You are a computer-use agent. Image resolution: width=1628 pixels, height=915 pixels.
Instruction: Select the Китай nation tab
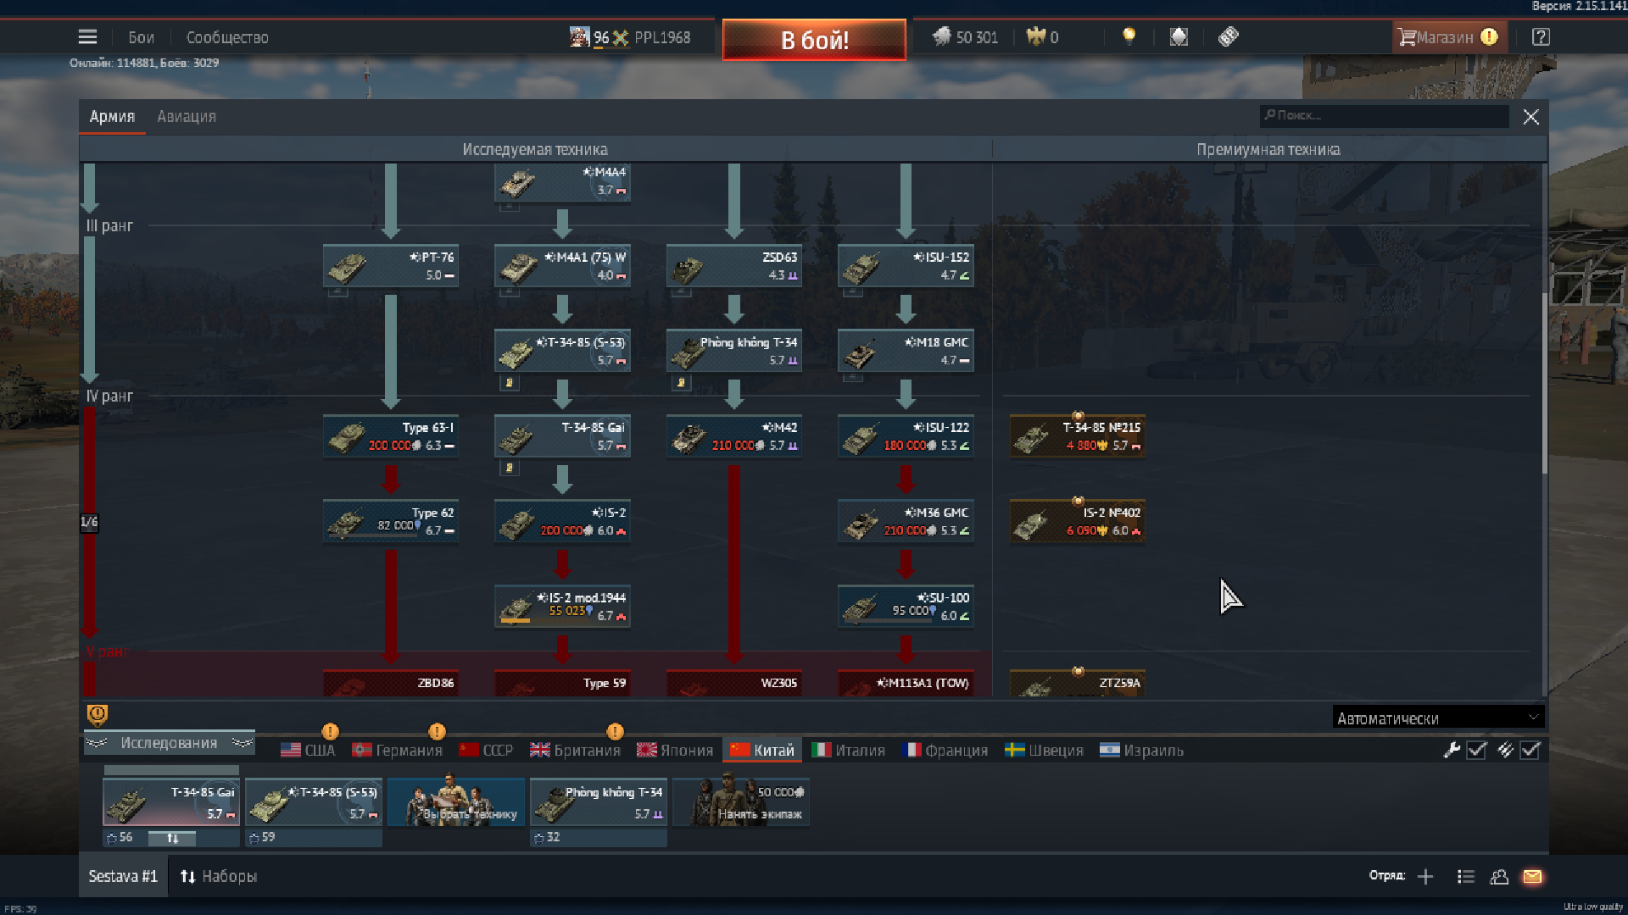[x=762, y=750]
